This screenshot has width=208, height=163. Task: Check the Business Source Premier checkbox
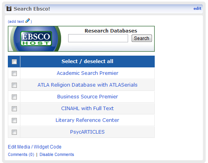(x=14, y=97)
